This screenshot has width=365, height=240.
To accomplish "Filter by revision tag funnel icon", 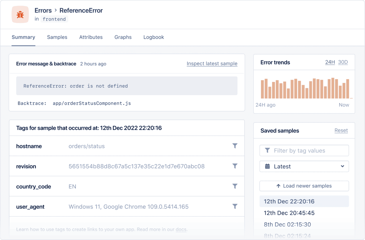I will (x=235, y=166).
